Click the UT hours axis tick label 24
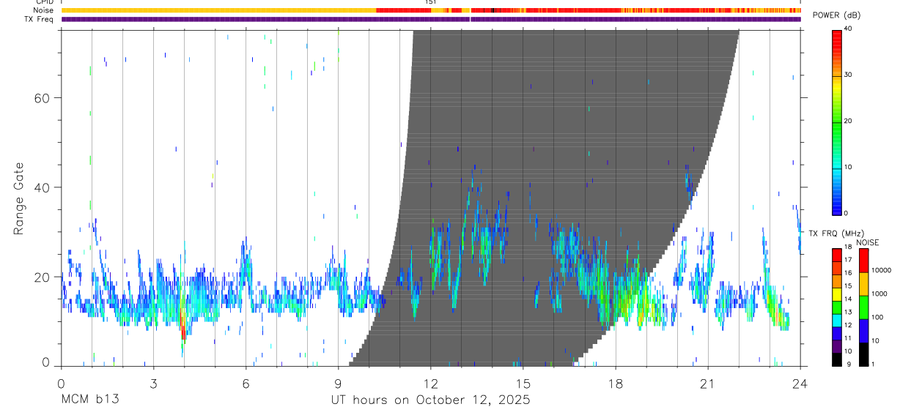The height and width of the screenshot is (415, 900). pyautogui.click(x=800, y=384)
